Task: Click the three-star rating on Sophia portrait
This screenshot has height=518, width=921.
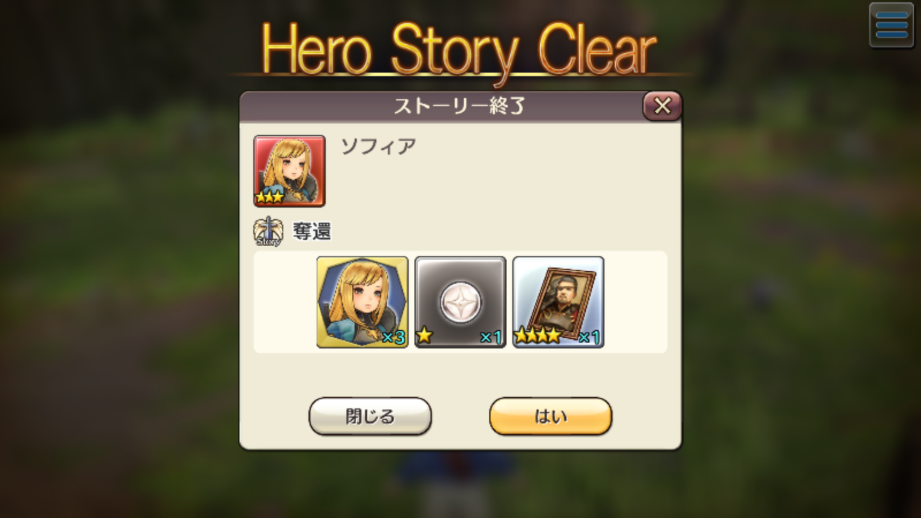Action: point(270,196)
